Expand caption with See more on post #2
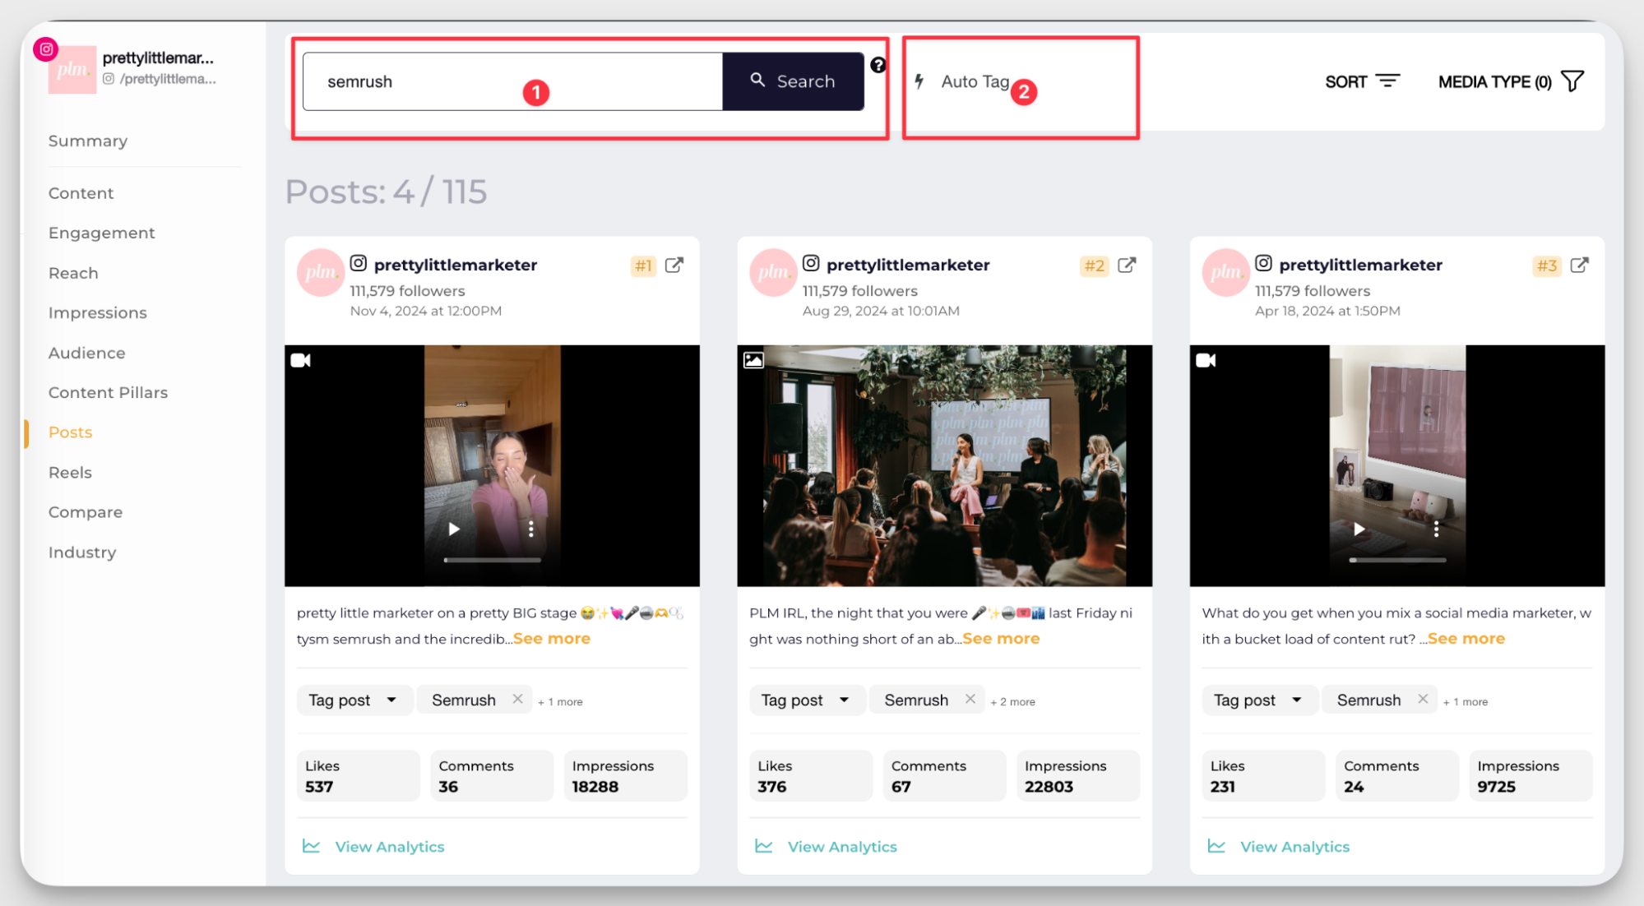The image size is (1644, 906). pyautogui.click(x=1001, y=639)
